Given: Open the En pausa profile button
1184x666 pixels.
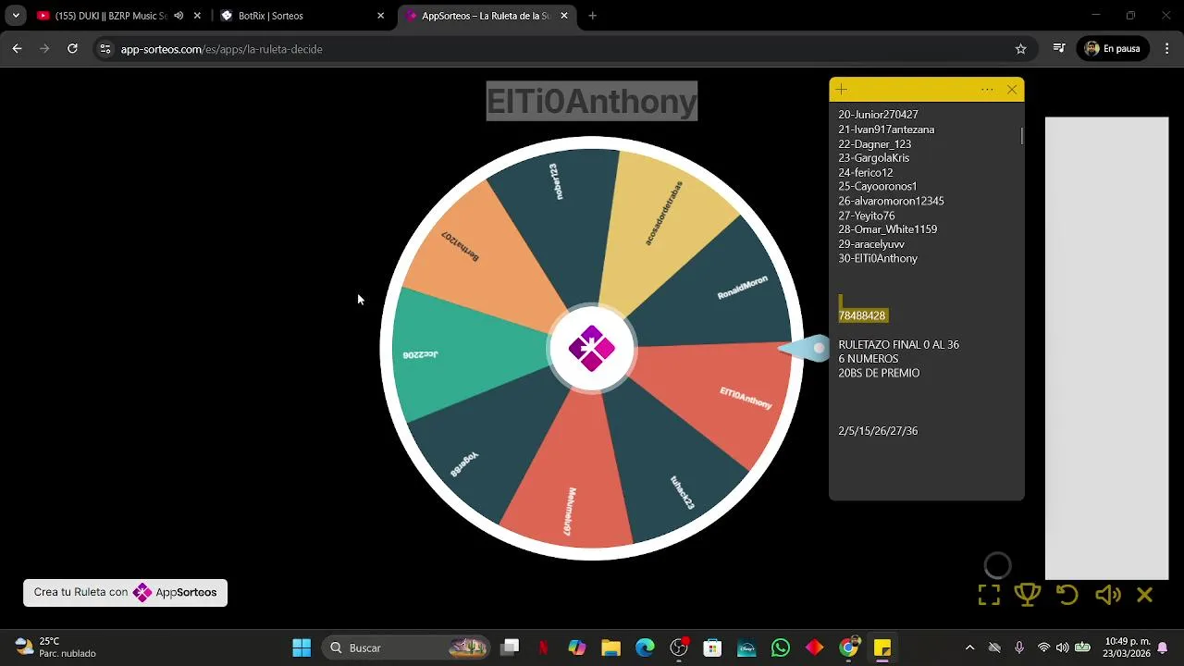Looking at the screenshot, I should [1113, 49].
